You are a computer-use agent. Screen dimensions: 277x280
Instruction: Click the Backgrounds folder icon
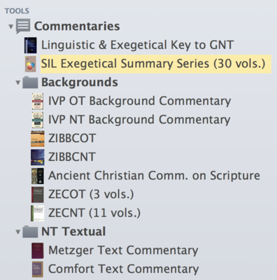click(x=30, y=82)
